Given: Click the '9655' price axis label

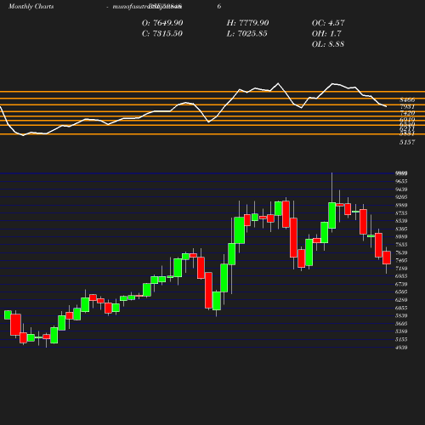Looking at the screenshot, I should pyautogui.click(x=401, y=181).
